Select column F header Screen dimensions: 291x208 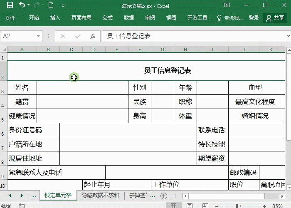(140, 50)
